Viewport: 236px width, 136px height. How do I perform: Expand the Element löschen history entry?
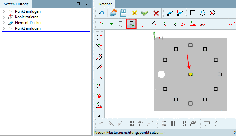coord(4,23)
